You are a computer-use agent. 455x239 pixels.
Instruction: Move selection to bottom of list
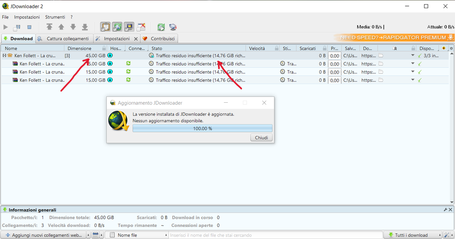85,27
